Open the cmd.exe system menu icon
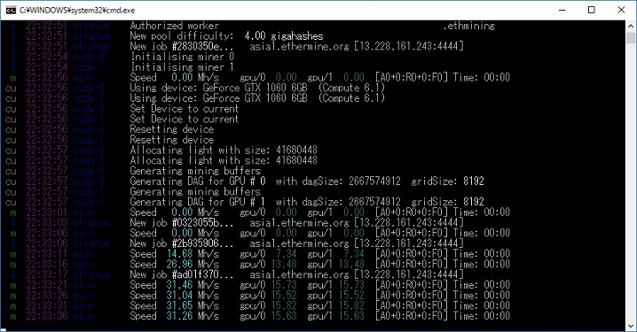 pyautogui.click(x=11, y=10)
